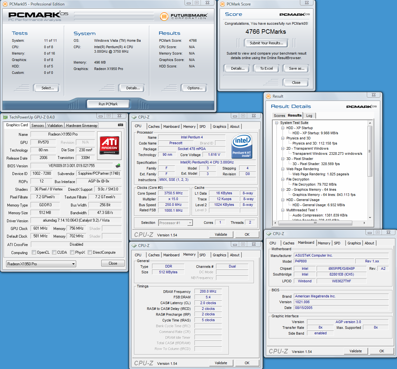Viewport: 397px width, 369px height.
Task: Collapse the File Decryption node
Action: (x=283, y=179)
